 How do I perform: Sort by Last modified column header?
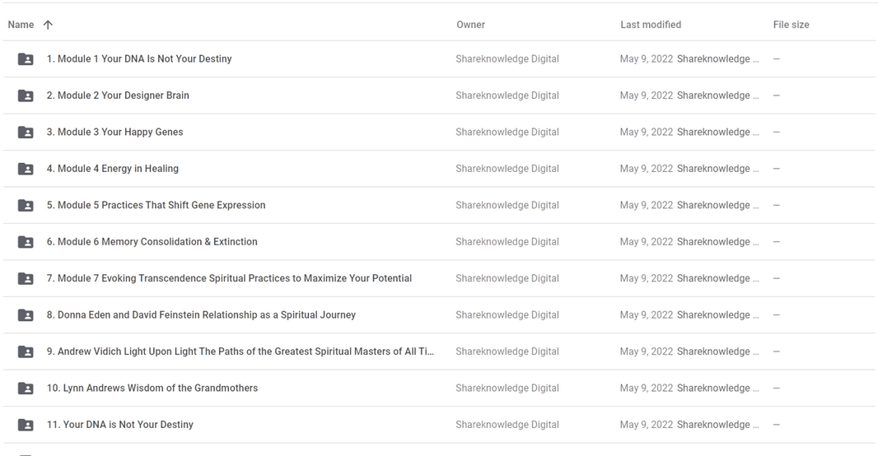pos(651,25)
